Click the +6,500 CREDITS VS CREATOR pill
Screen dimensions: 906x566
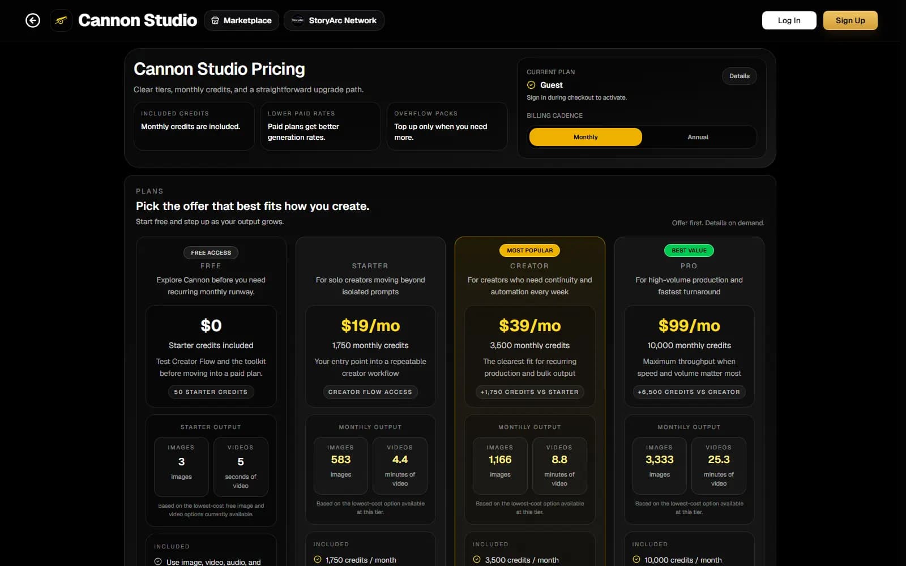[x=689, y=392]
